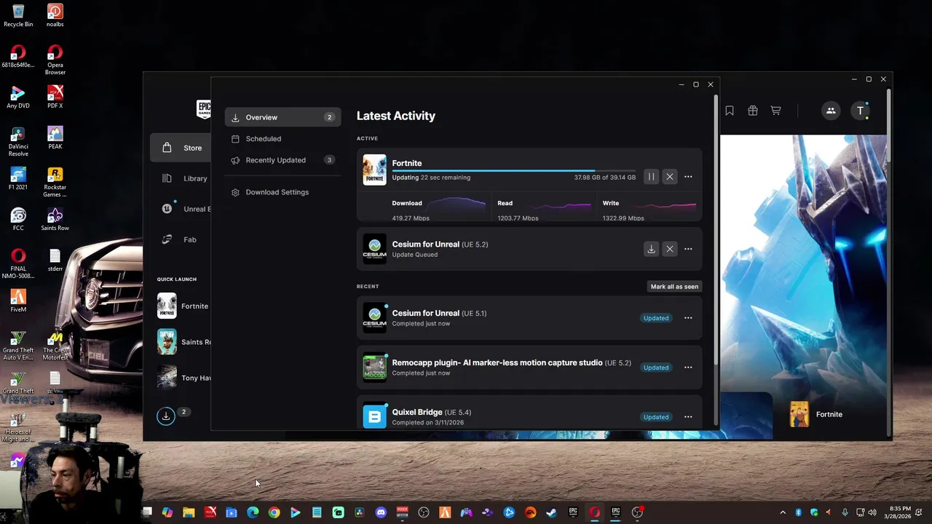Screen dimensions: 932x524
Task: Cancel the Fortnite update
Action: tap(670, 177)
